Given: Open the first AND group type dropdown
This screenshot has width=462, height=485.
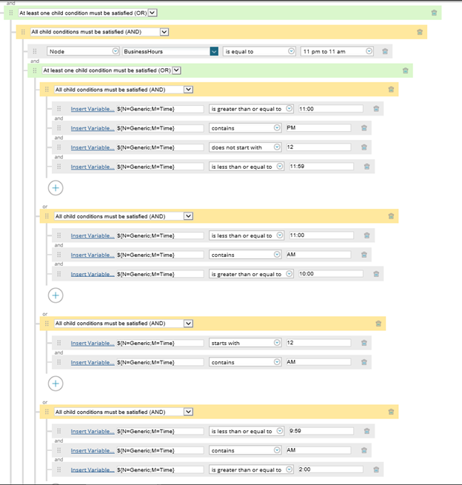Looking at the screenshot, I should pos(164,32).
